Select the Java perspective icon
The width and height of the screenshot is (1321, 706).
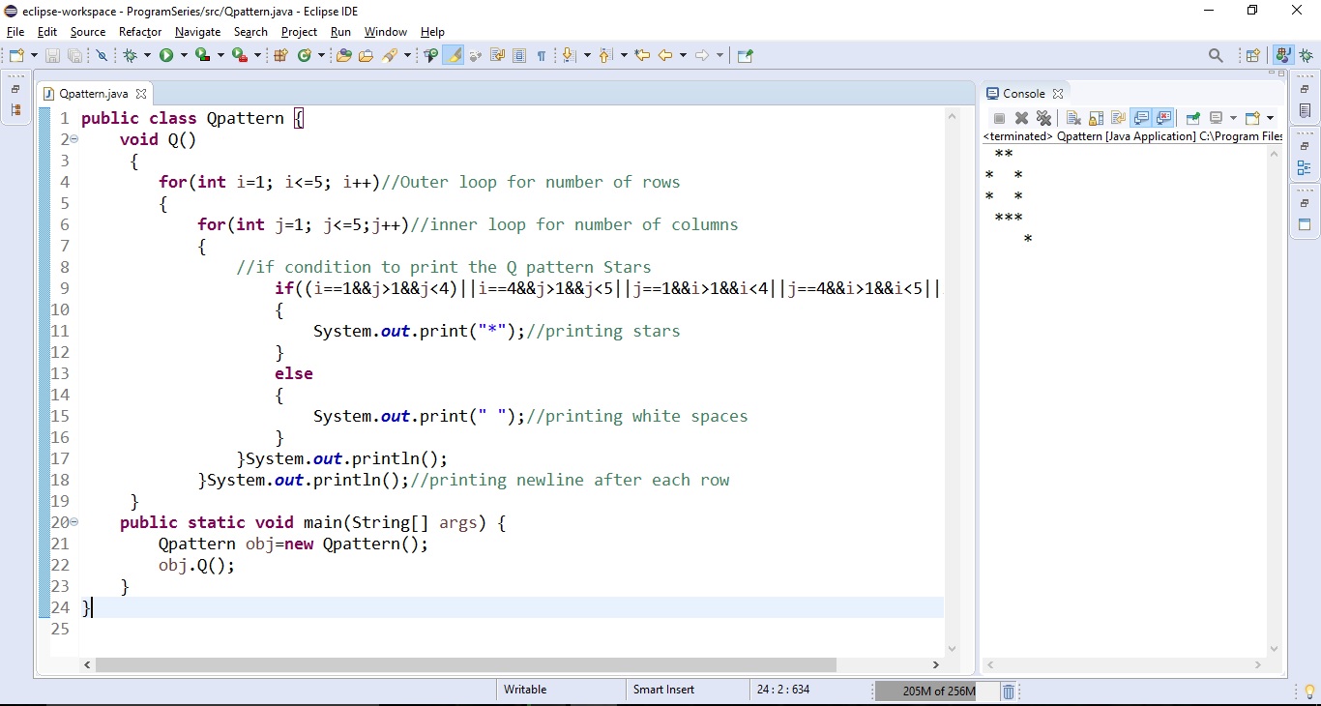click(1282, 55)
